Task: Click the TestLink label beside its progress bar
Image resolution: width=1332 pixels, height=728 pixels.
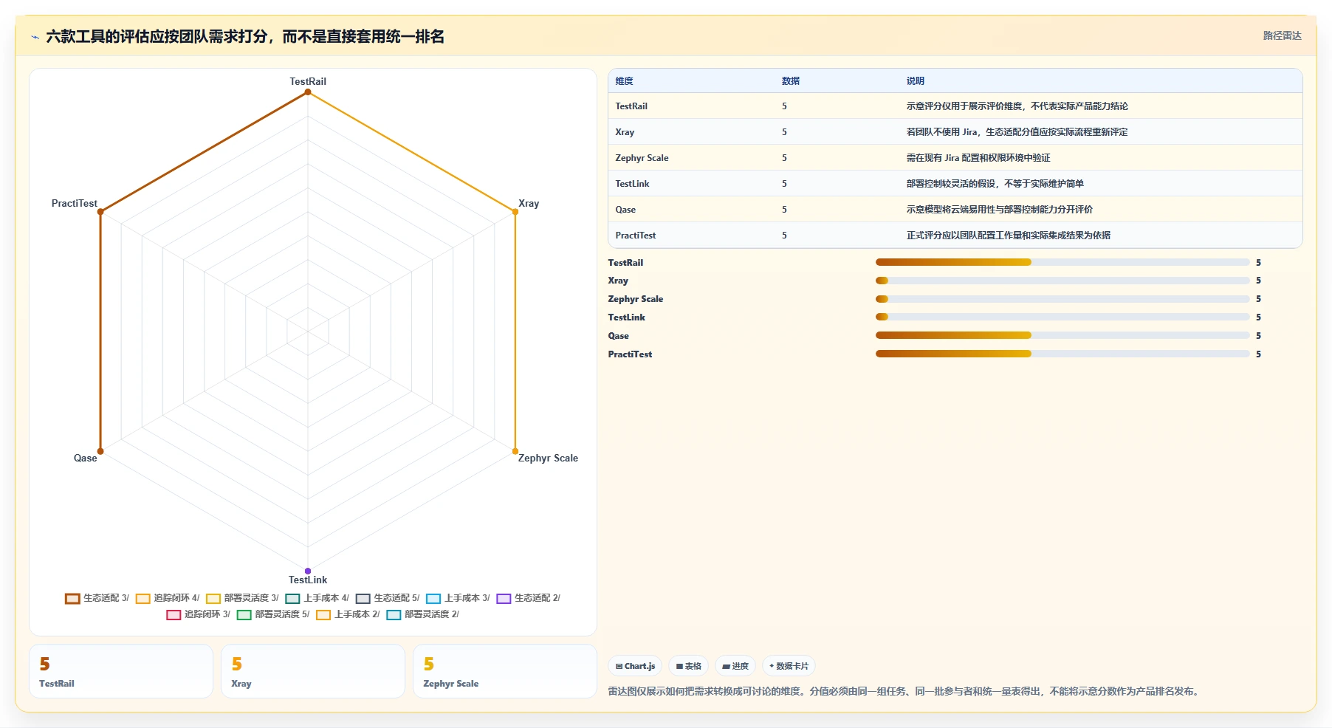Action: [627, 317]
